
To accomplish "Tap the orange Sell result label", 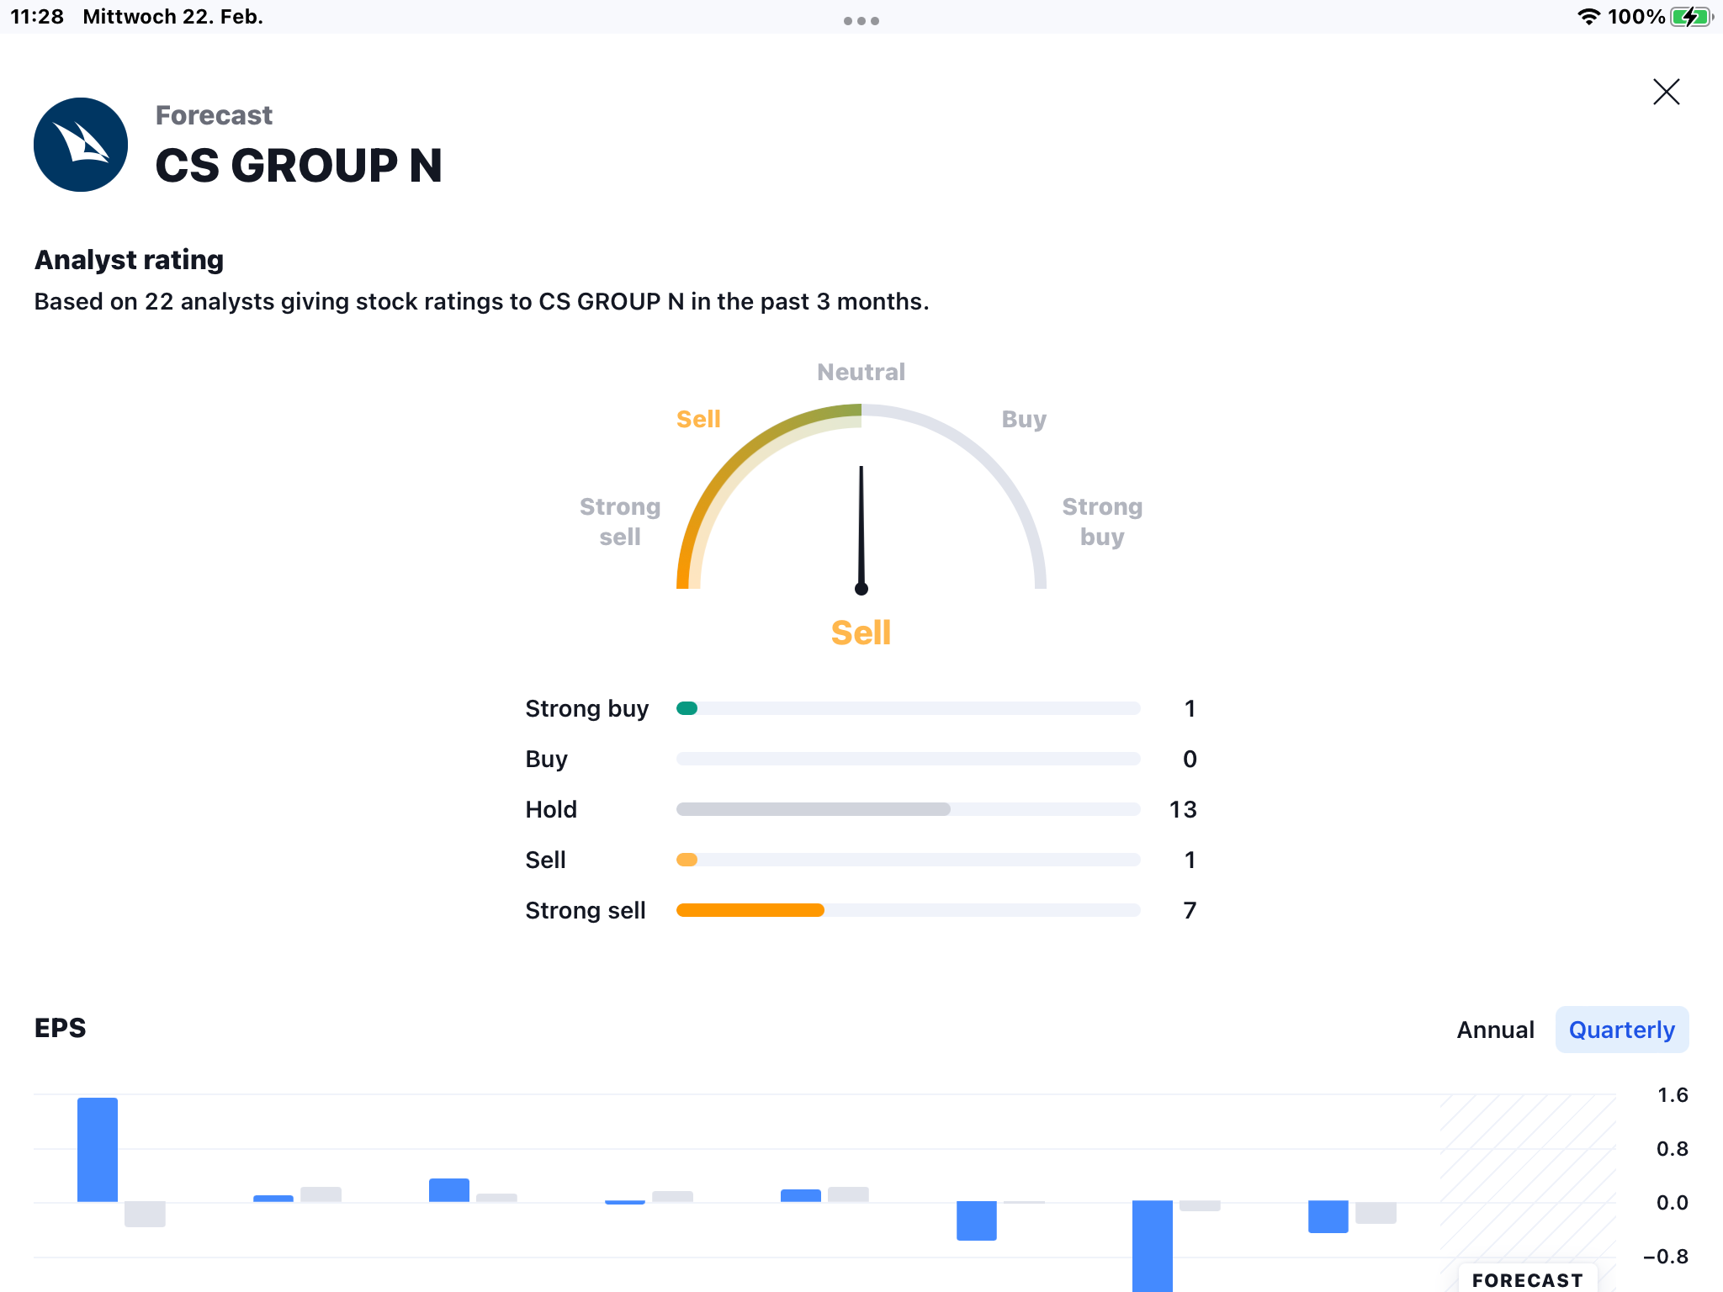I will [x=861, y=633].
